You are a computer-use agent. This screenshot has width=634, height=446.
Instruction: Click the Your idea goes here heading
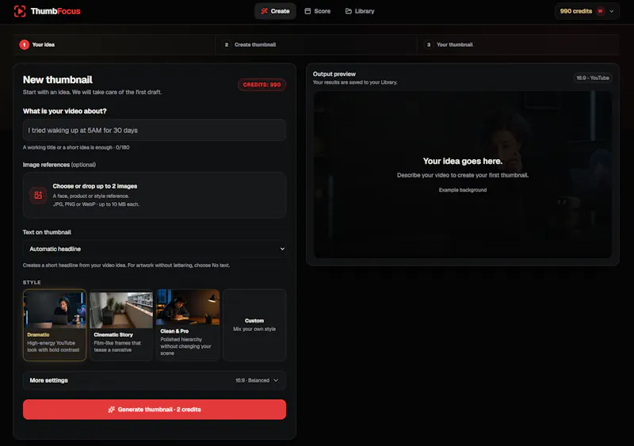463,161
